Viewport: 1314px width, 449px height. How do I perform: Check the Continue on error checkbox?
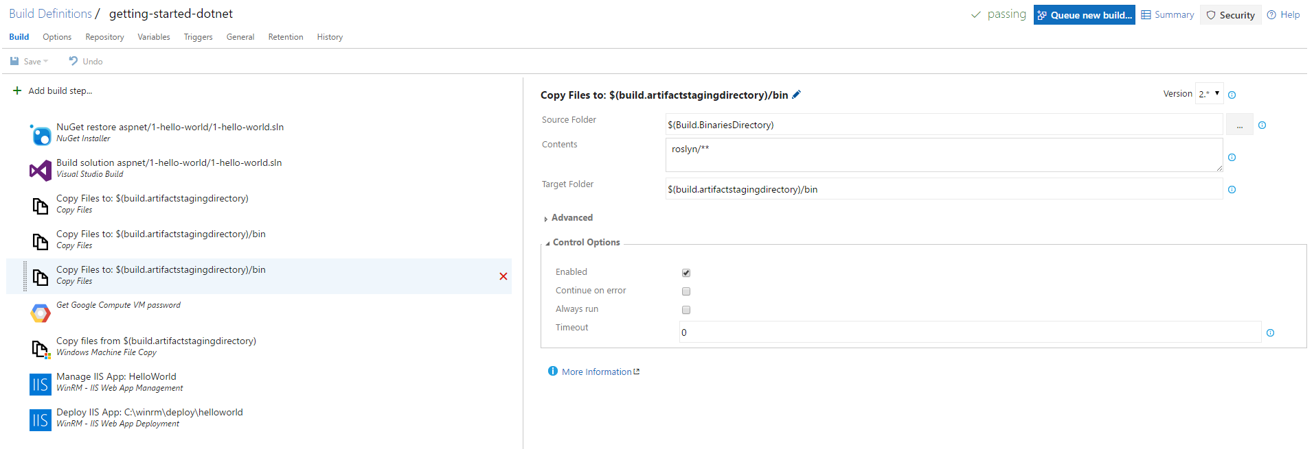coord(686,291)
